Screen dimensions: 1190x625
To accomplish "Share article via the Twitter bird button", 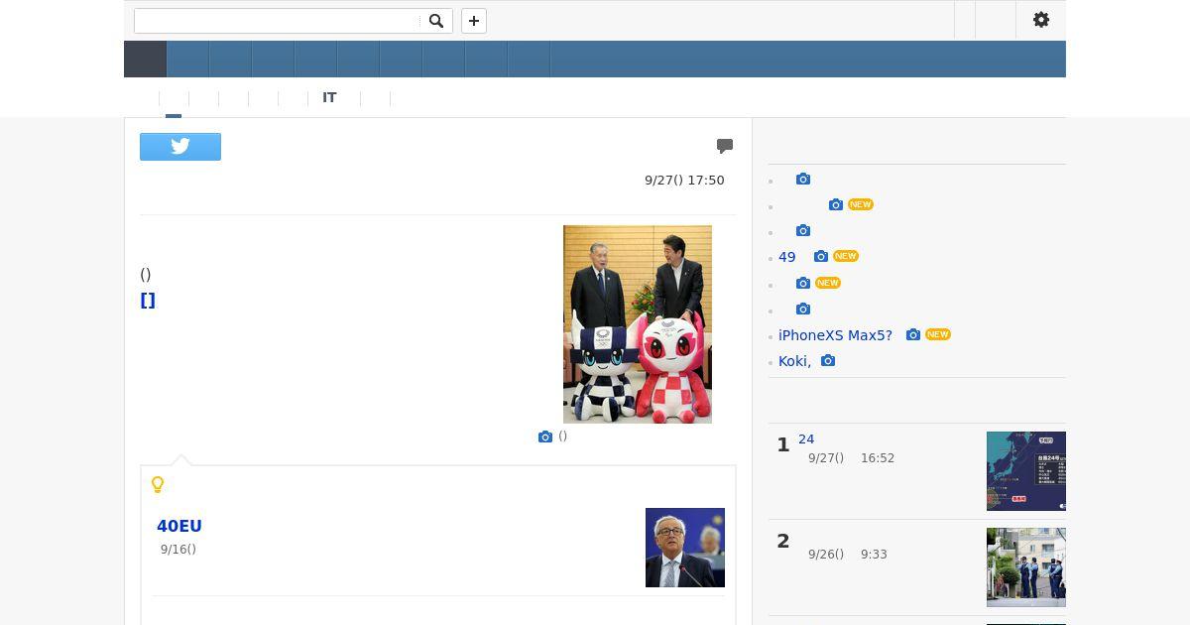I will pos(180,147).
